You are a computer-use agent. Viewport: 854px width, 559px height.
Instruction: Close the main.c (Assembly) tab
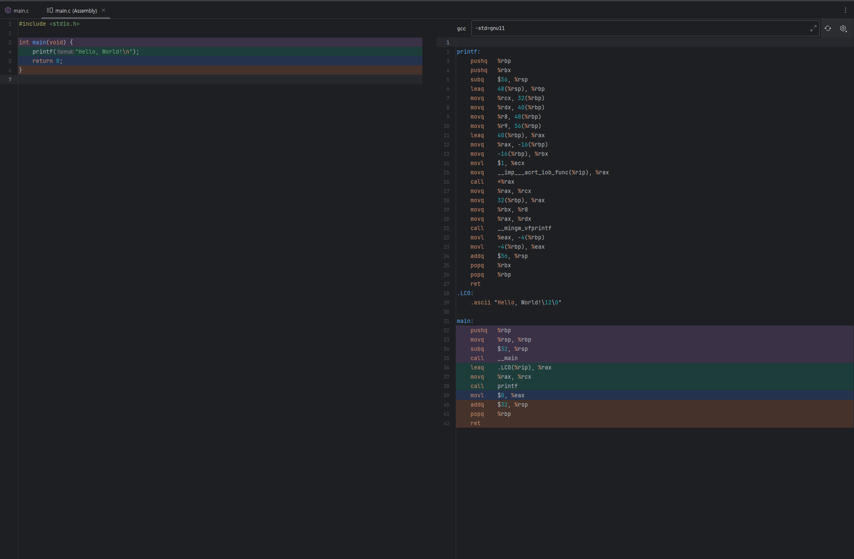tap(103, 10)
